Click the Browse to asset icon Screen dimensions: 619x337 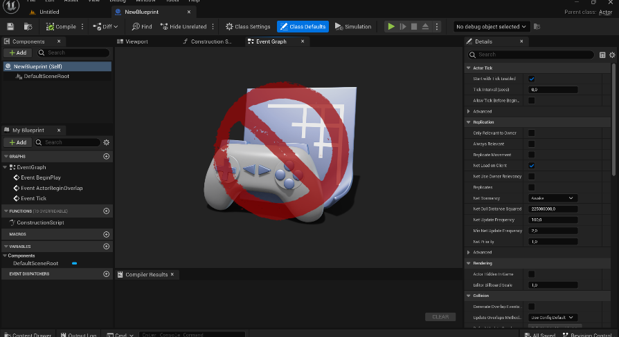[28, 26]
